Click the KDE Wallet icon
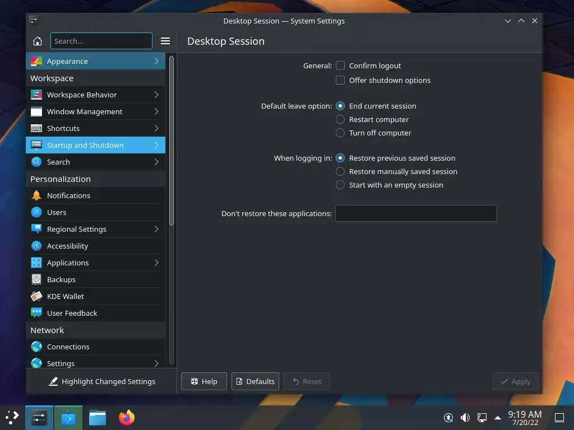574x430 pixels. coord(36,297)
